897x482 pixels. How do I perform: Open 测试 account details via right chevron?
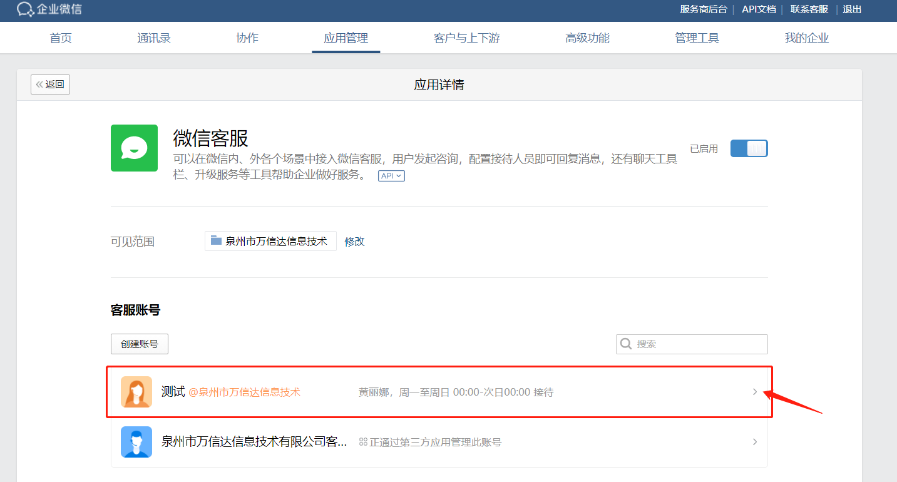754,392
